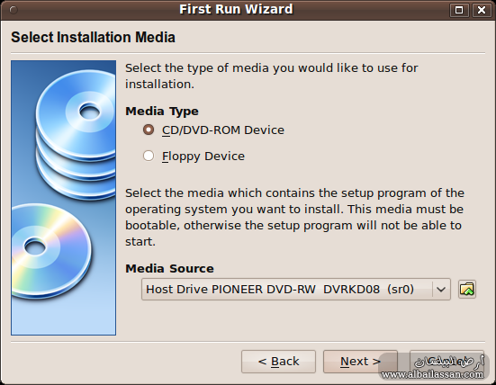Open the Host Drive PIONEER DVD-RW combo box
This screenshot has width=496, height=385.
point(296,290)
